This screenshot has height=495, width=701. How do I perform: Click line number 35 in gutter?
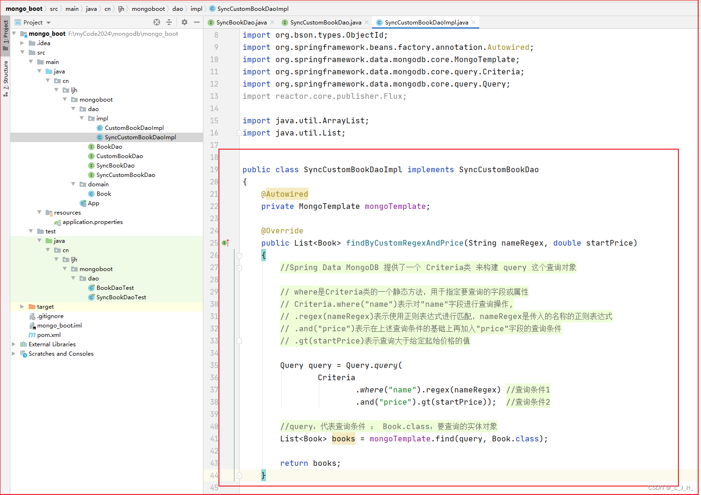[x=214, y=365]
